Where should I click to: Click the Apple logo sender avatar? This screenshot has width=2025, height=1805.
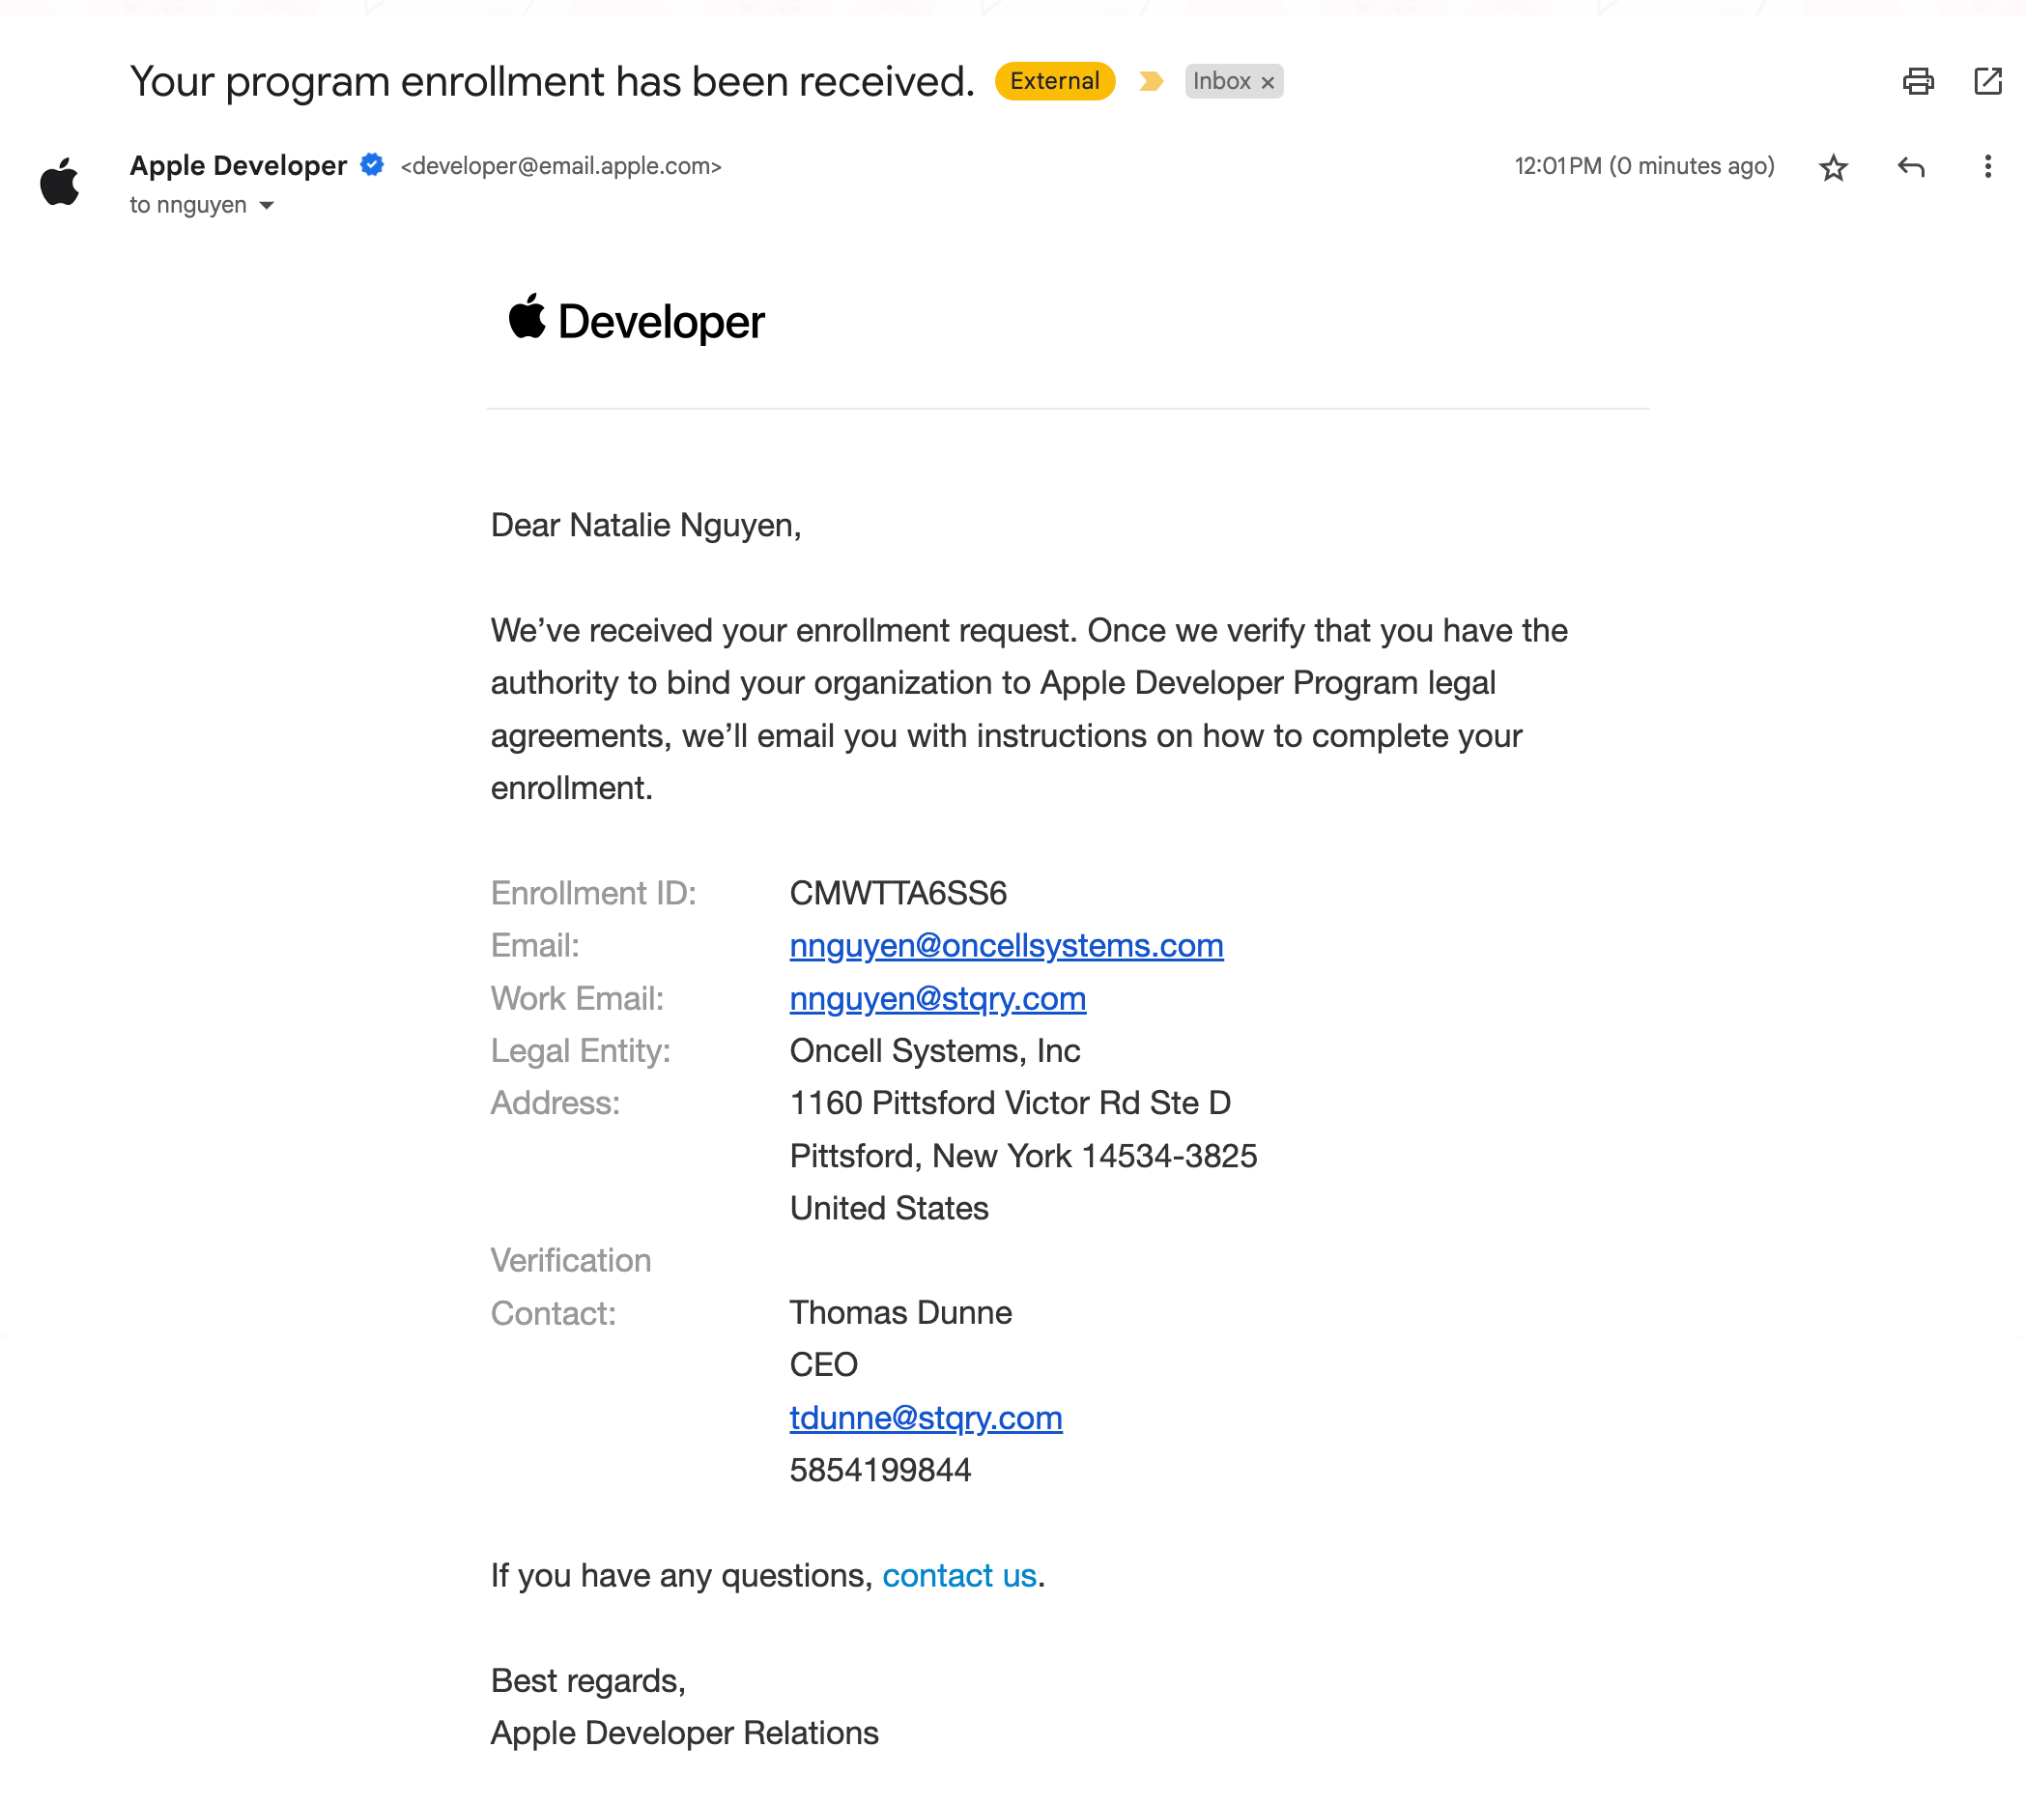[x=60, y=183]
